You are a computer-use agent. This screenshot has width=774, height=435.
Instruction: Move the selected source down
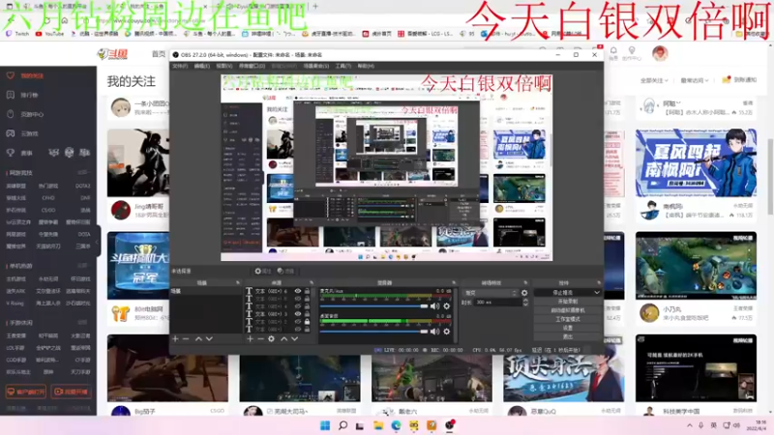point(294,339)
